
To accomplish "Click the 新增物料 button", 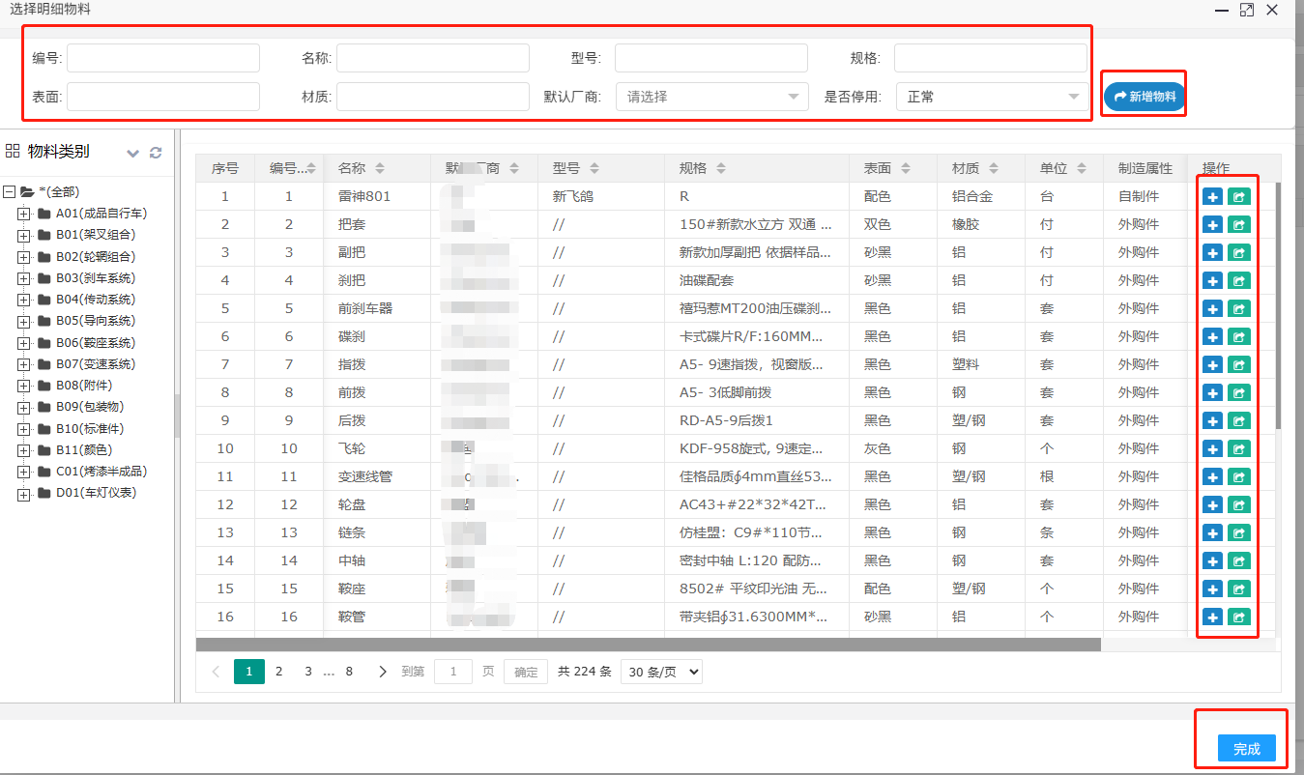I will [1145, 97].
